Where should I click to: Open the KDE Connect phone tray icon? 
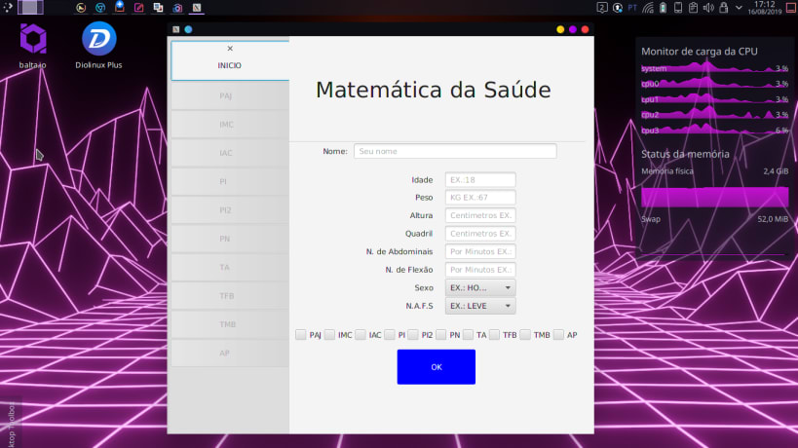pyautogui.click(x=678, y=8)
